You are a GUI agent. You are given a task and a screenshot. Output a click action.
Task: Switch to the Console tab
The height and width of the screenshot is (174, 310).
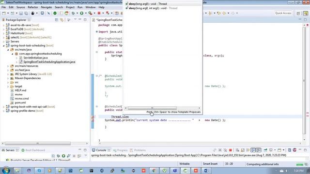(x=101, y=150)
